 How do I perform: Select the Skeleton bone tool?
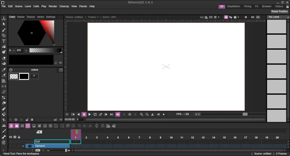[4, 137]
